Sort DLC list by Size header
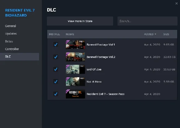The image size is (180, 128). 166,34
